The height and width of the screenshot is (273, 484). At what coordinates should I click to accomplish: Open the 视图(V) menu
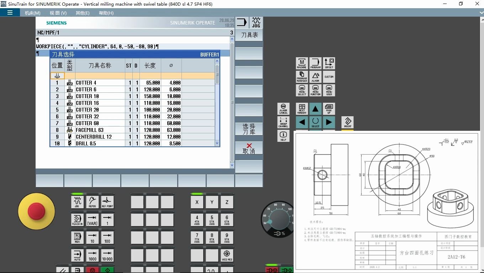(x=58, y=13)
